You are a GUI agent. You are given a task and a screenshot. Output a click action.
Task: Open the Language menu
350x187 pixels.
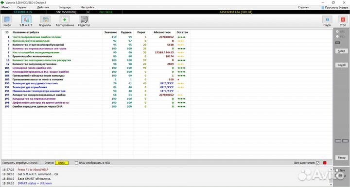tap(65, 7)
